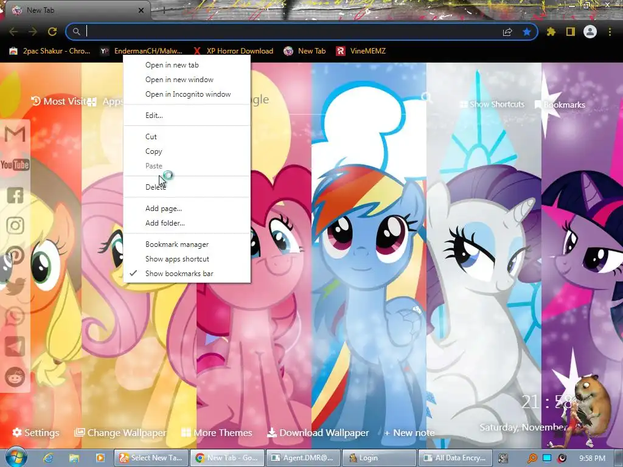Switch to All Data Encry... taskbar window

pos(455,458)
